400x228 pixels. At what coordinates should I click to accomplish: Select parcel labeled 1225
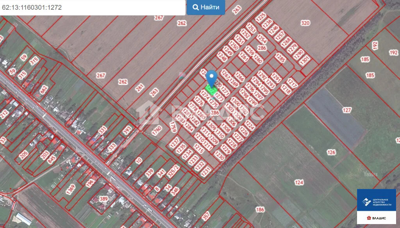[x=261, y=17]
